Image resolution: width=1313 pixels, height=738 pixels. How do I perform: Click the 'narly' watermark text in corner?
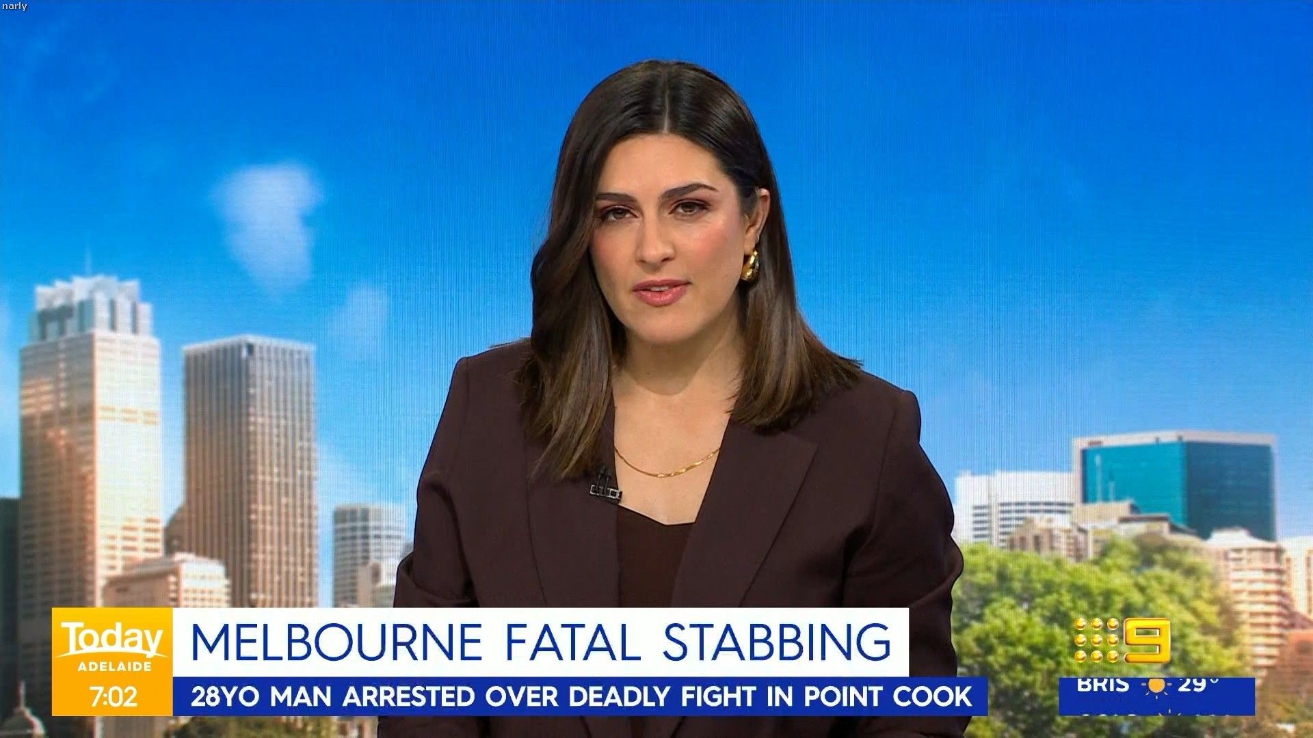(x=14, y=6)
